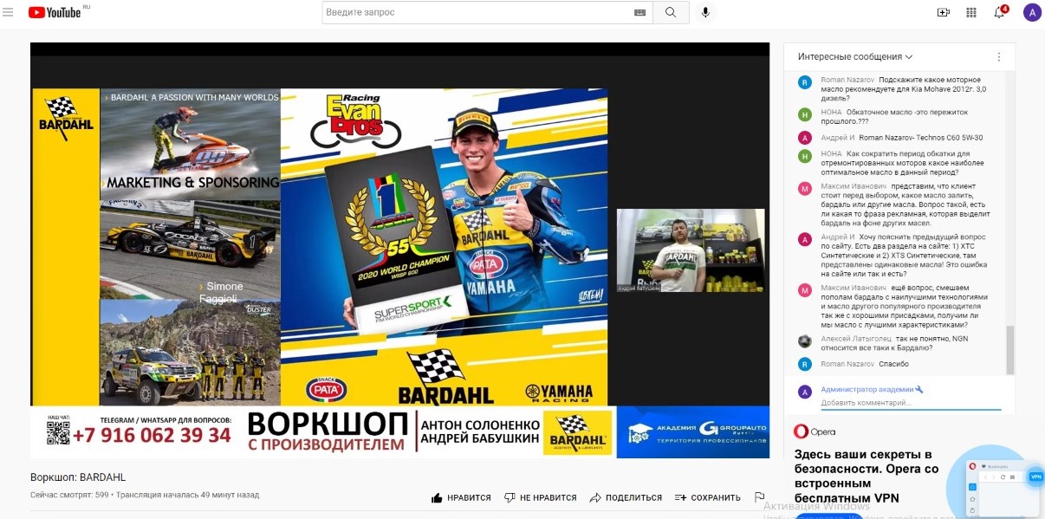This screenshot has width=1045, height=519.
Task: Share the video via 'ПОДЕЛИТЬСЯ'
Action: point(626,498)
